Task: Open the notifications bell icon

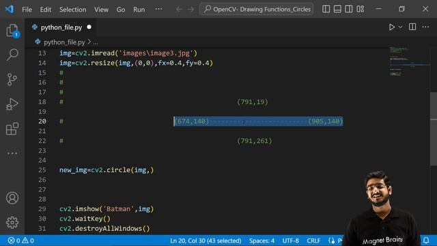Action: (426, 240)
